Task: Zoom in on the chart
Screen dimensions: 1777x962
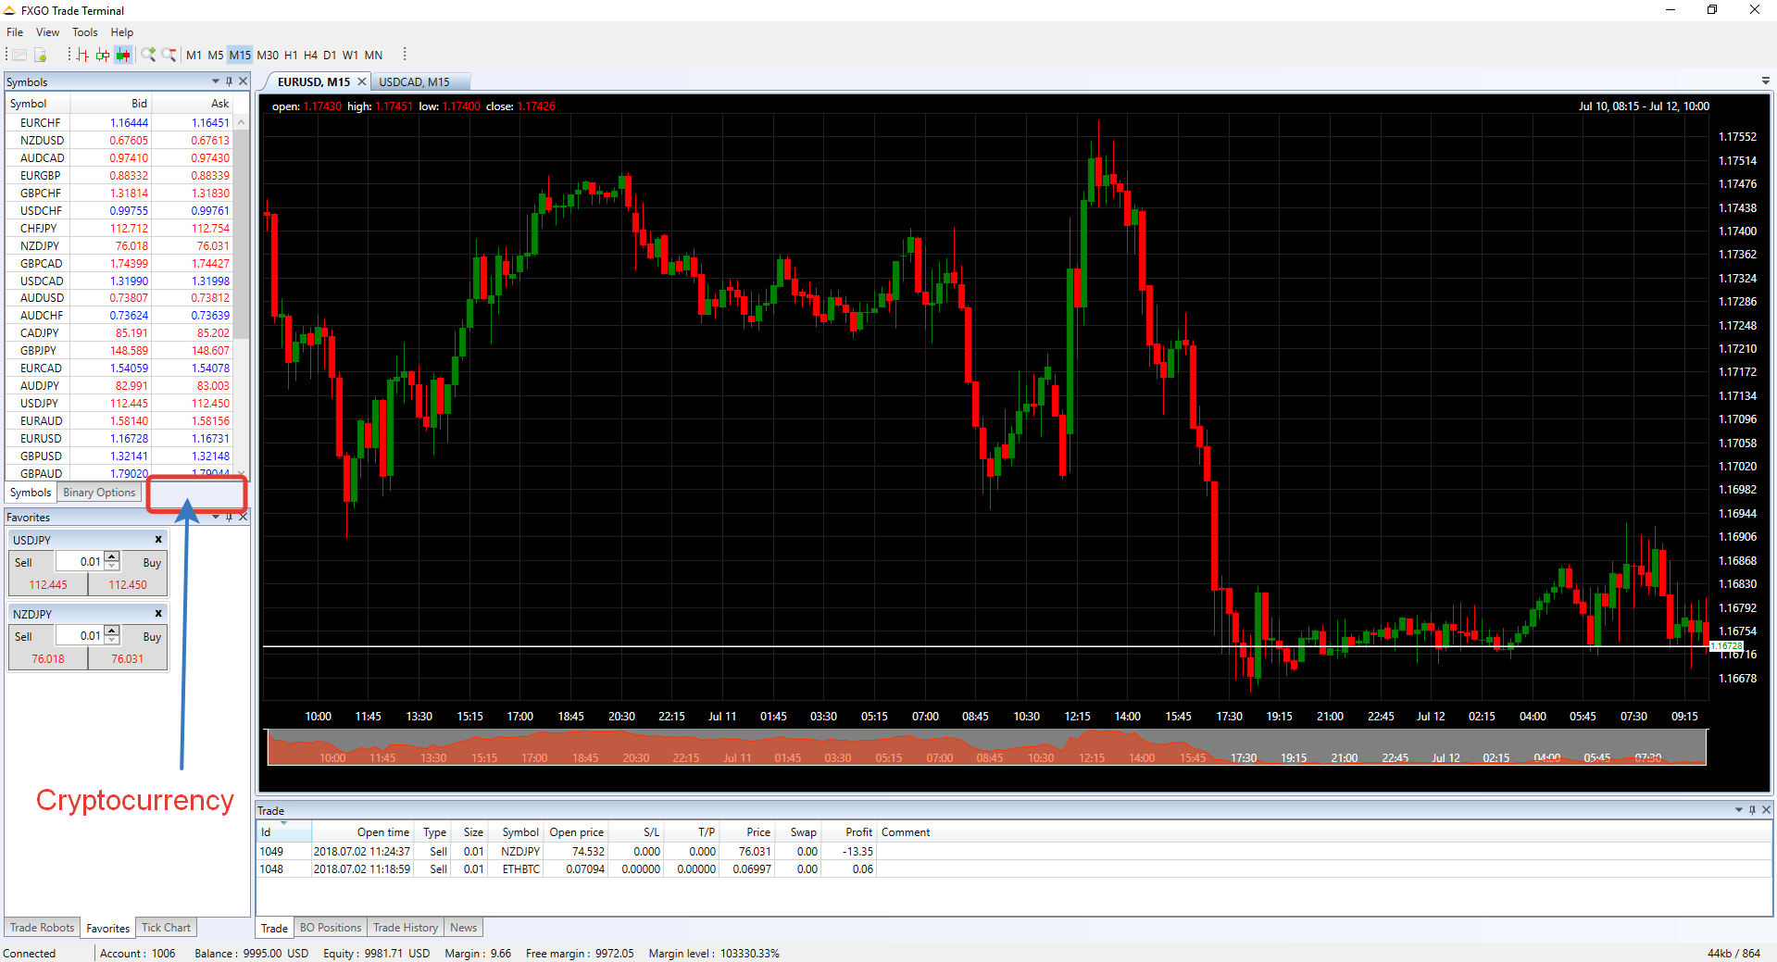Action: [x=148, y=56]
